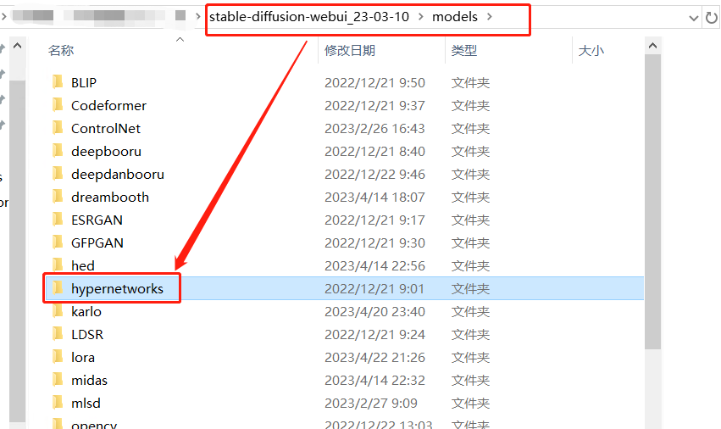Expand chevron after models in breadcrumb

pos(490,17)
